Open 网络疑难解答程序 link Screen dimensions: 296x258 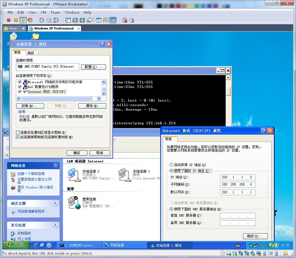click(31, 211)
